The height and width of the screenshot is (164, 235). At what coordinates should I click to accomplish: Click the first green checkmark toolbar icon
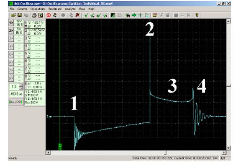point(86,15)
